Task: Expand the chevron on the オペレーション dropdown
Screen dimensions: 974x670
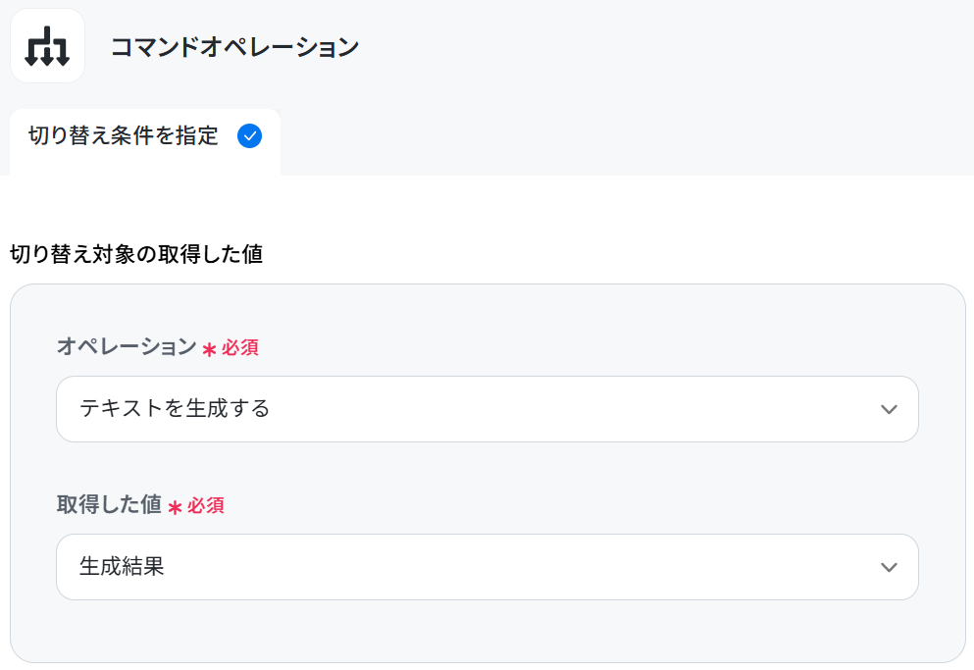Action: pos(889,410)
